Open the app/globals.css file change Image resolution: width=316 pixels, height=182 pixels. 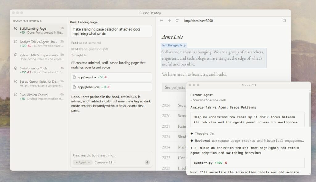[111, 87]
